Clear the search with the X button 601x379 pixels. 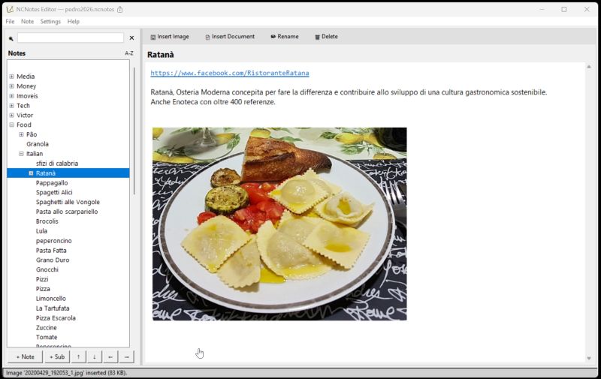click(132, 38)
